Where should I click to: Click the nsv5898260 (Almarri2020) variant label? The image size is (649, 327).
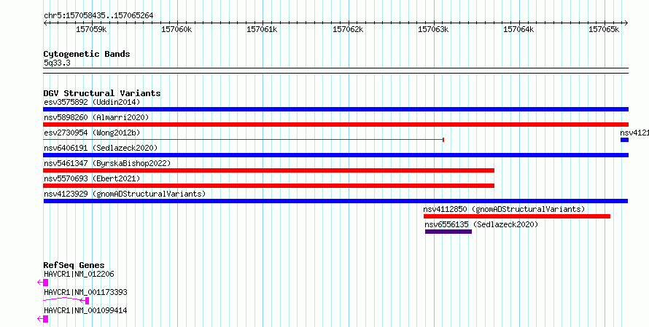tap(96, 117)
